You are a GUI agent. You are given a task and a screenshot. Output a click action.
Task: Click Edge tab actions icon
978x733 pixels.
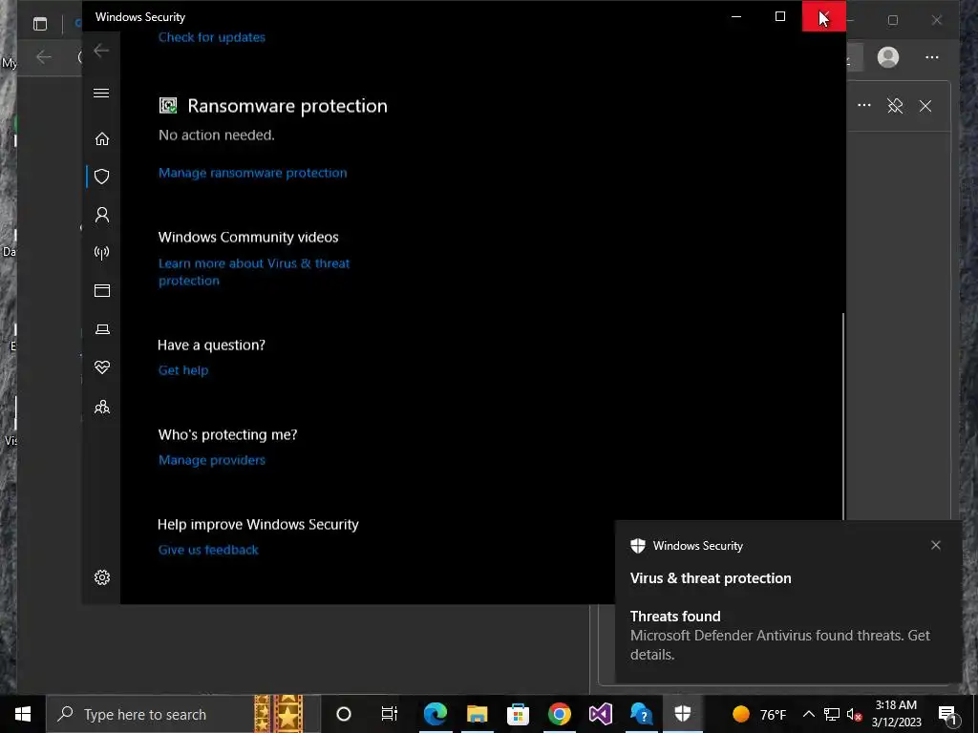(40, 24)
